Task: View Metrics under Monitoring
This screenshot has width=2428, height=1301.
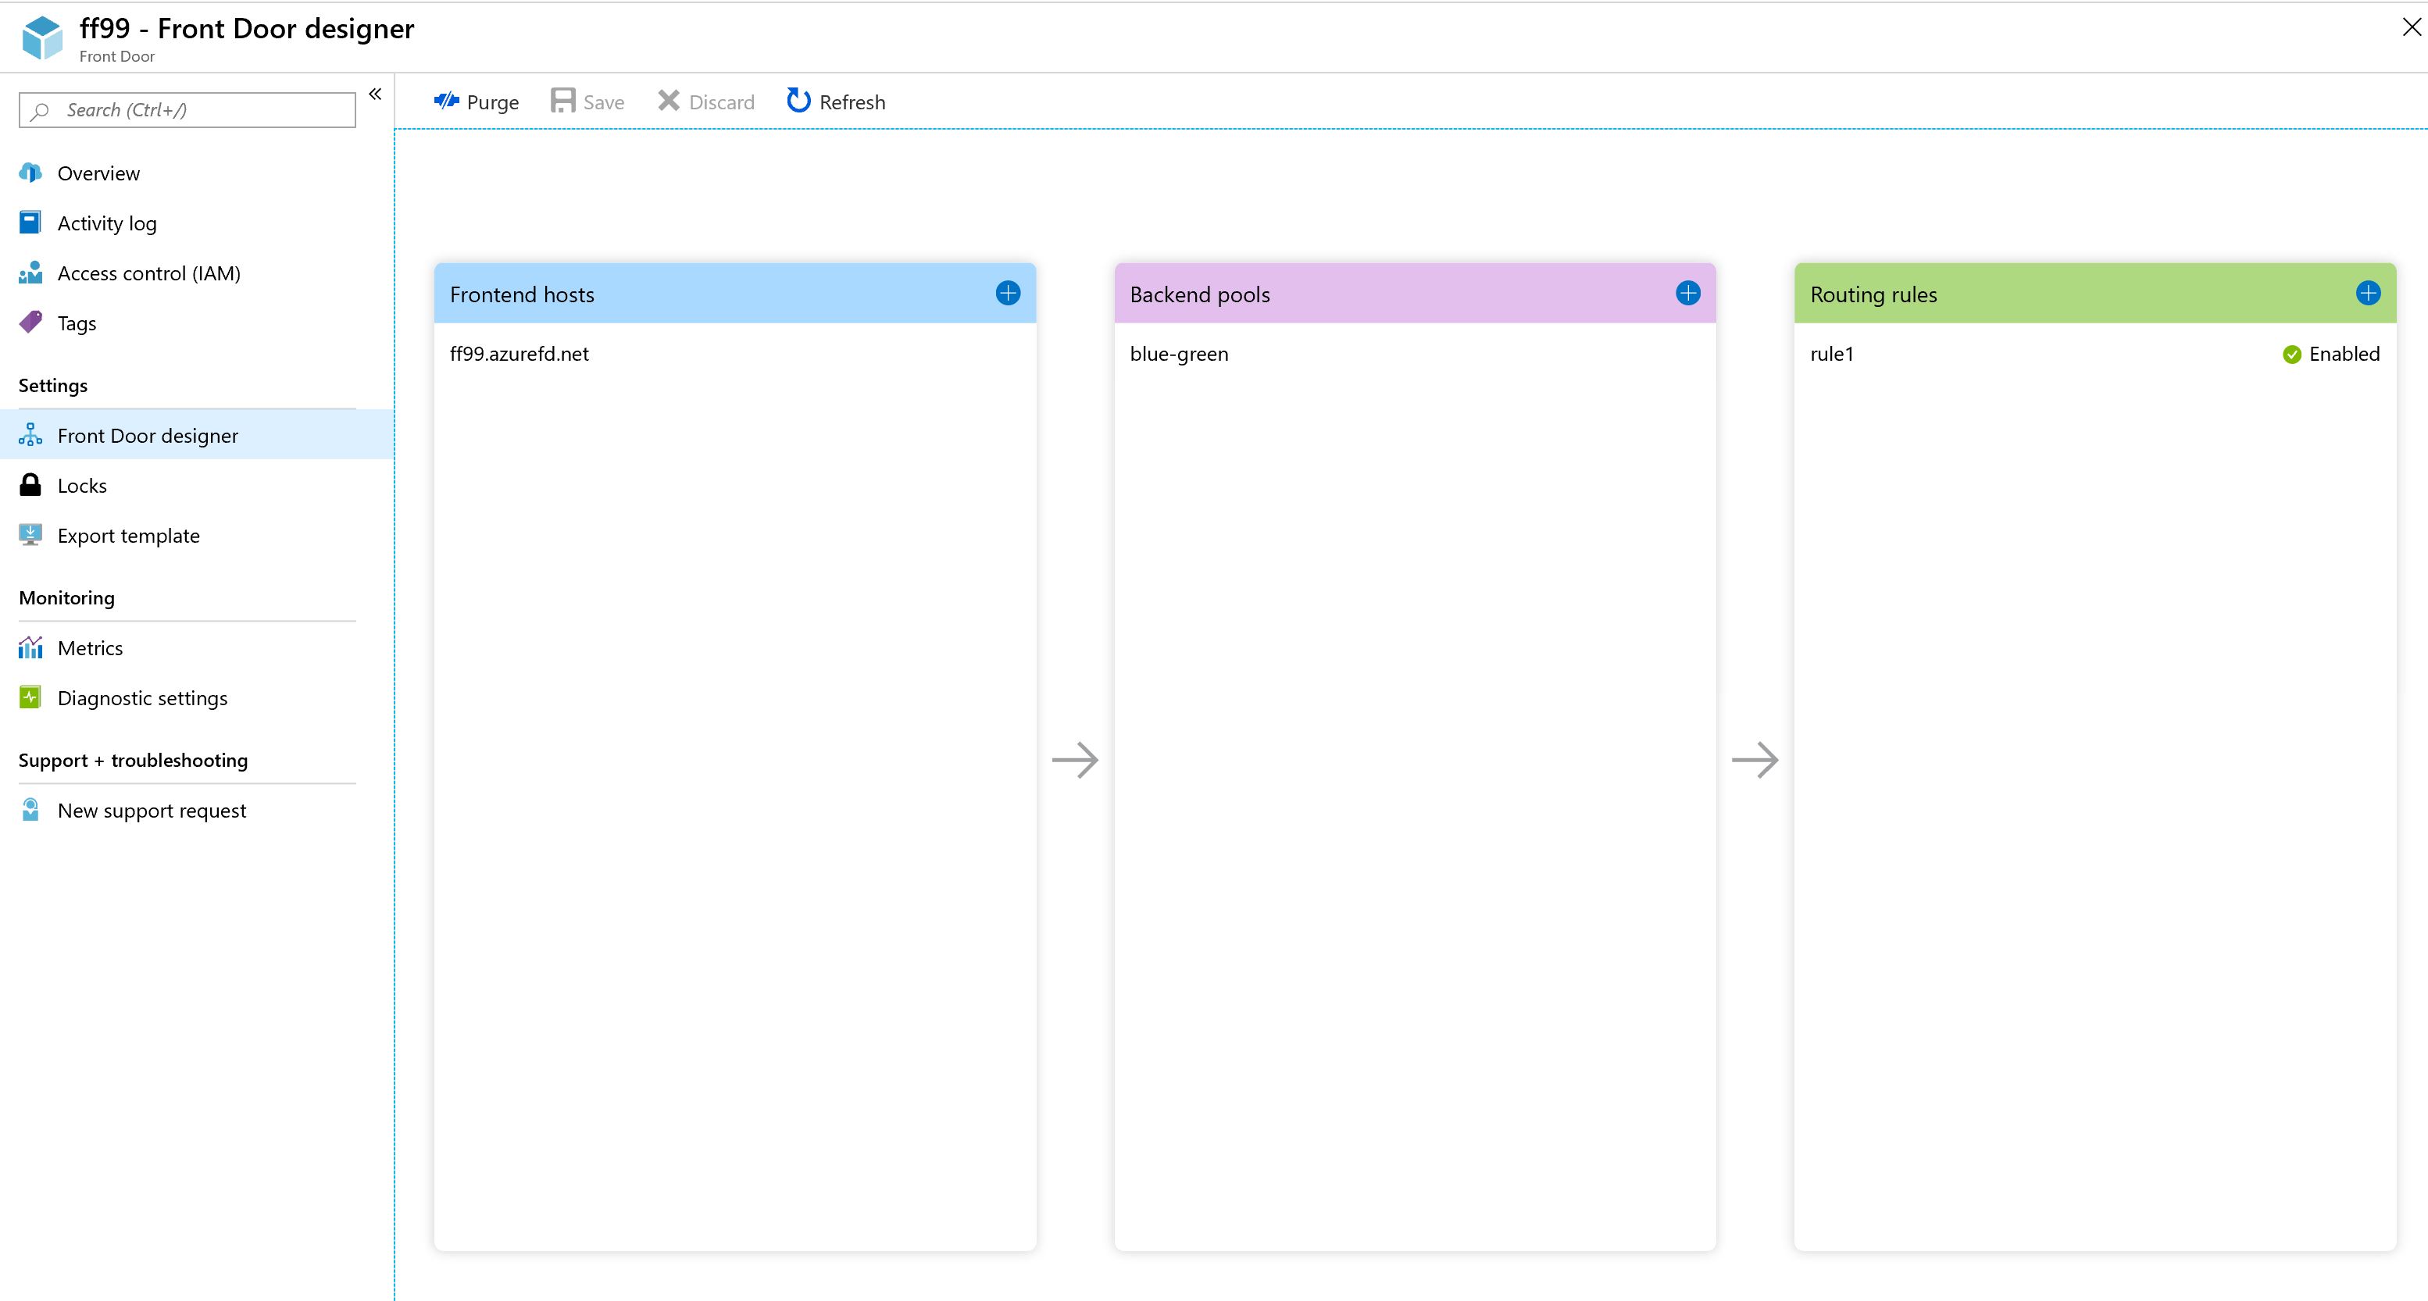Action: click(90, 648)
